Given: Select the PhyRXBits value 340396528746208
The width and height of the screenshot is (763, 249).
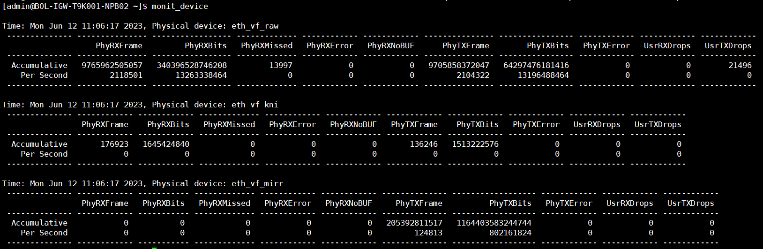Looking at the screenshot, I should tap(192, 65).
